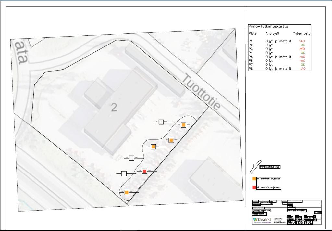
Task: Select point label P3 in the table
Action: (x=251, y=49)
